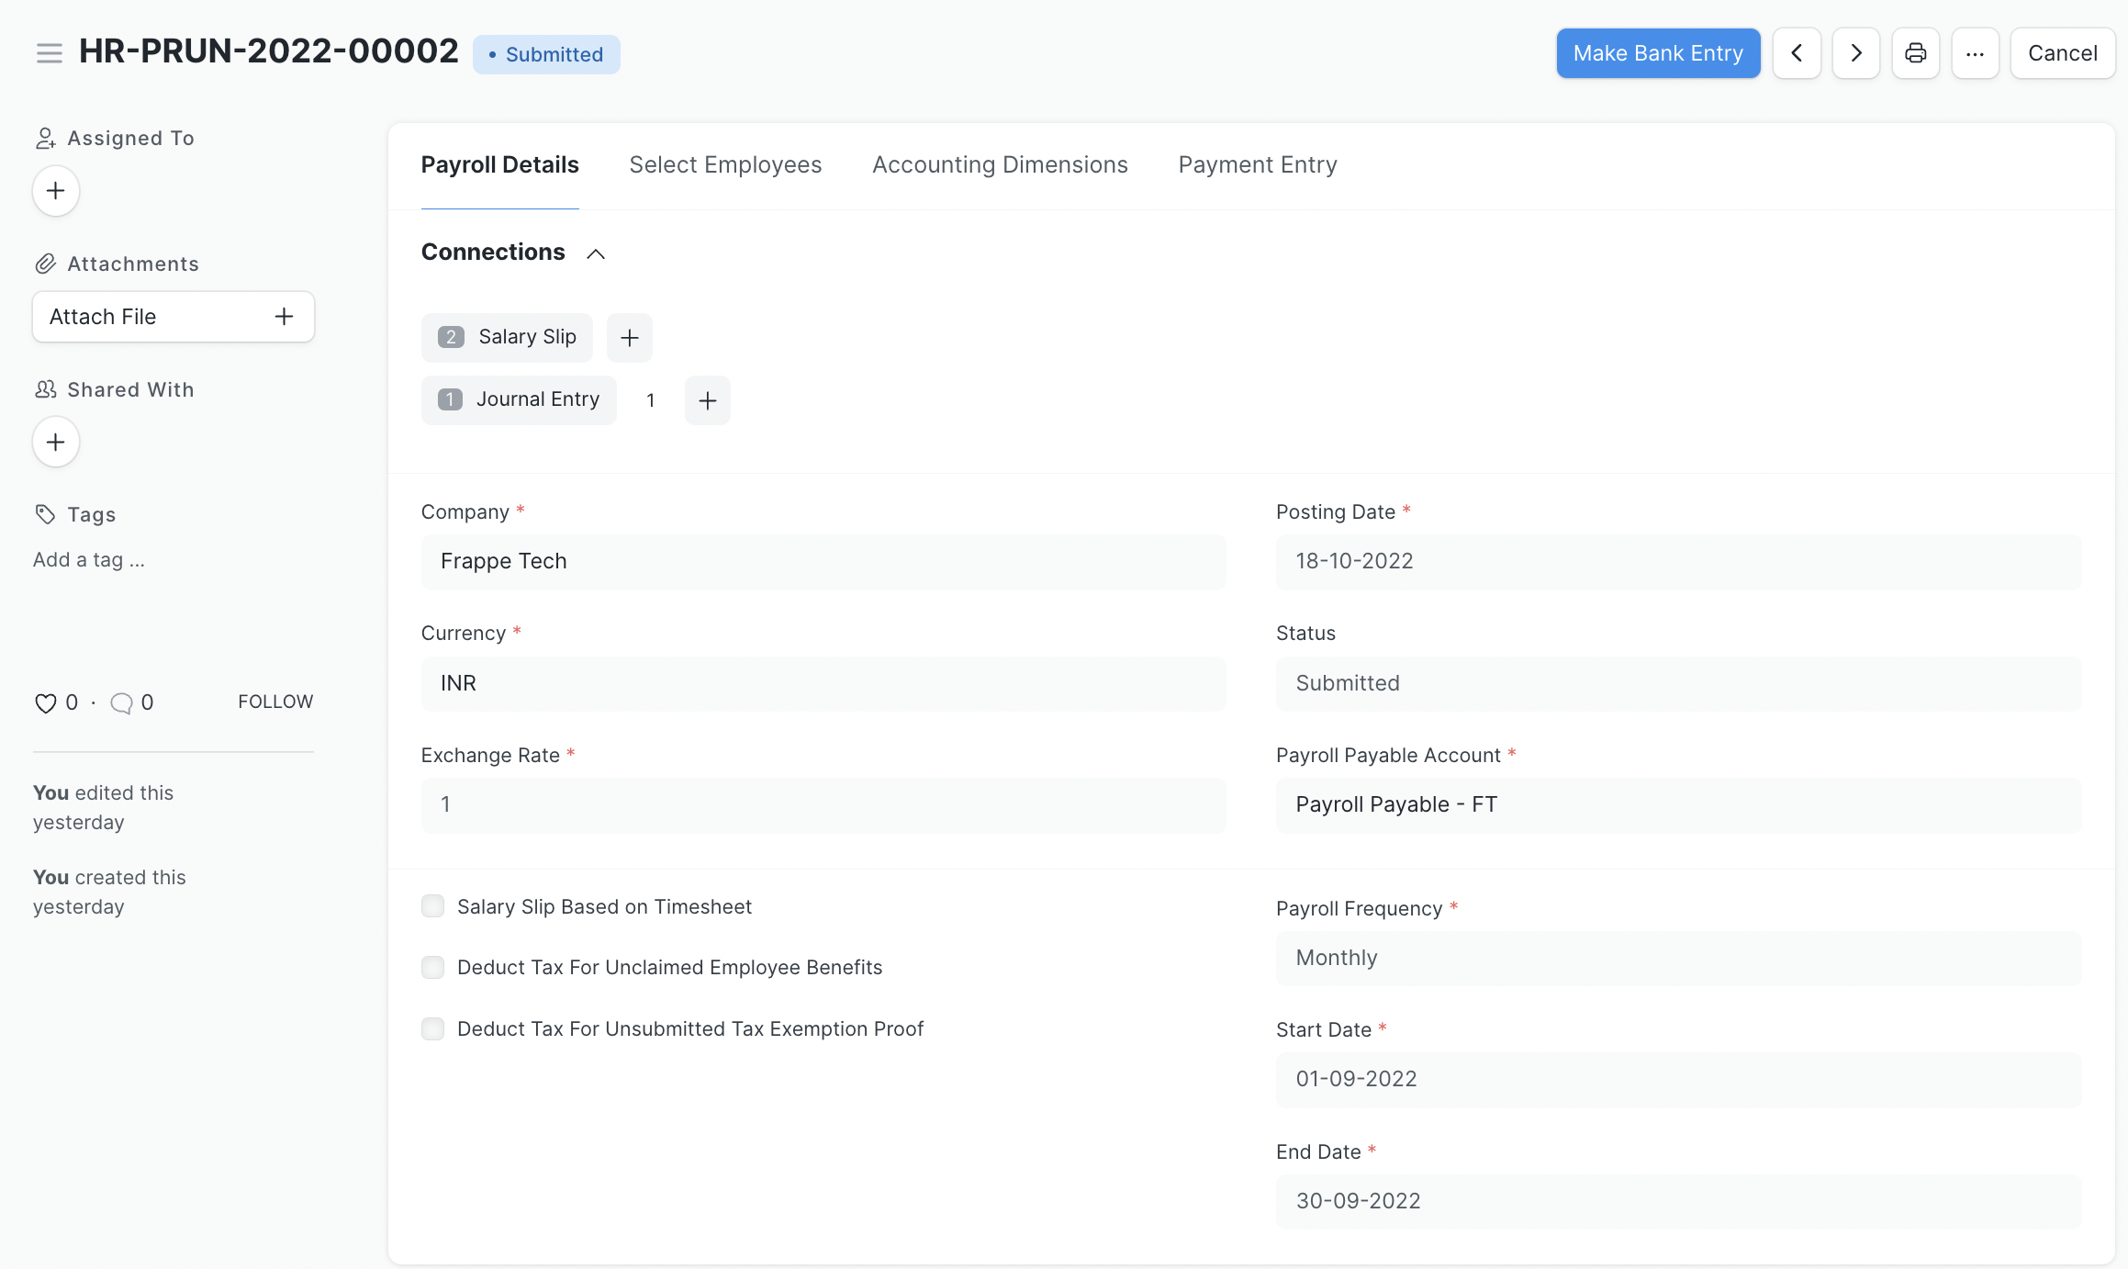Open the three-dots more options menu
2128x1269 pixels.
(x=1975, y=53)
